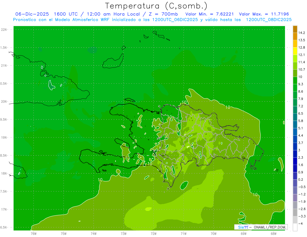Pick the purple swatch between -1.2 and -0.5
Screen dimensions: 307x237
coord(295,191)
